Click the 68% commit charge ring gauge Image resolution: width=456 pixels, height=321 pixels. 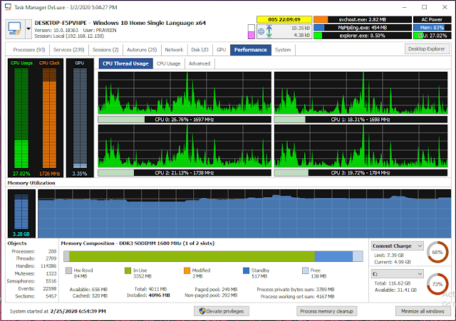(437, 252)
